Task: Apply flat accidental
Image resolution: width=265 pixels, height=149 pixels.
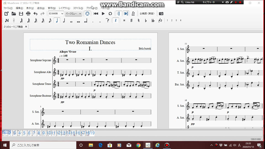Action: coord(146,20)
